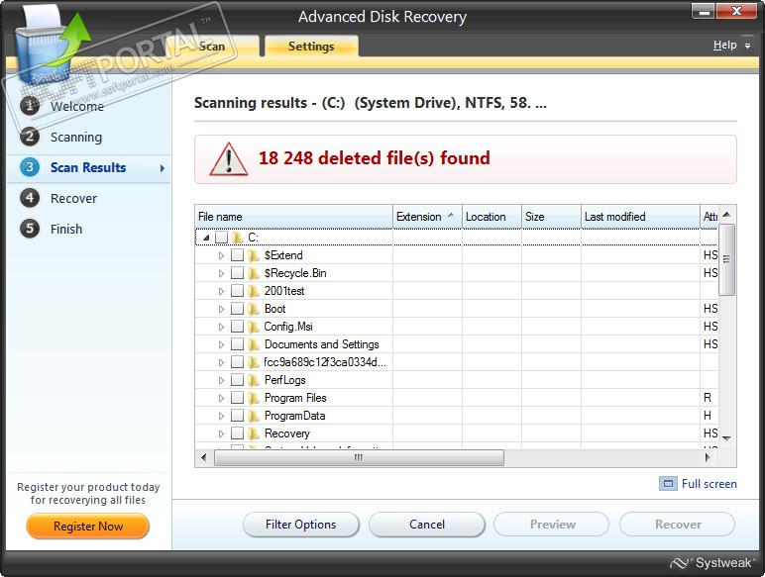The image size is (765, 577).
Task: Click the scroll left arrow
Action: pyautogui.click(x=203, y=457)
